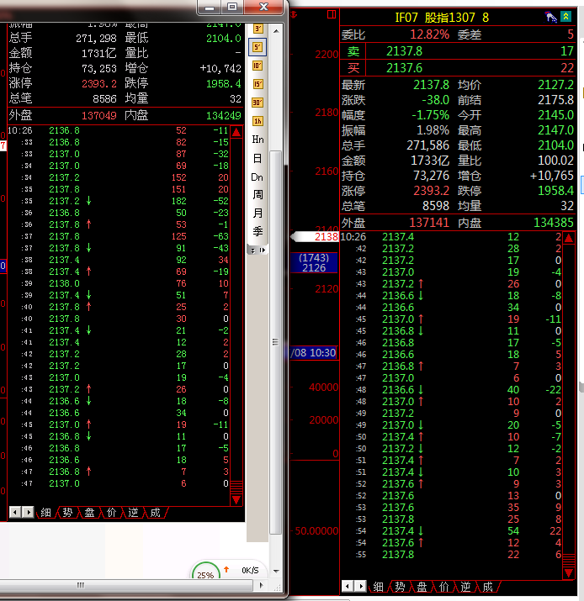Switch to the 10-minute period icon
This screenshot has height=601, width=584.
(257, 66)
